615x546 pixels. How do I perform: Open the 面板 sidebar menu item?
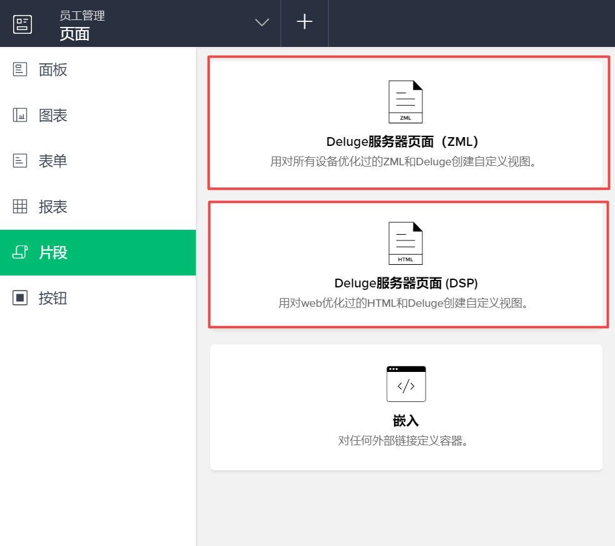[x=53, y=70]
